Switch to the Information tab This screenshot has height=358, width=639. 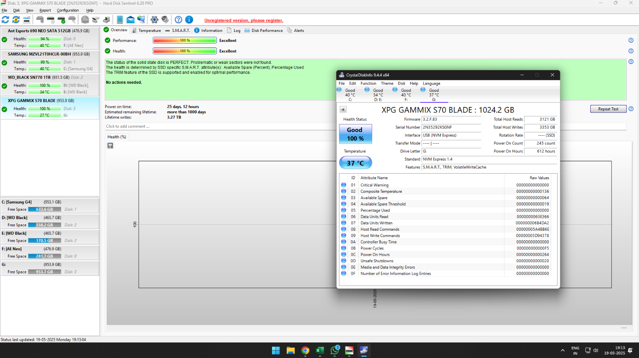pos(208,30)
